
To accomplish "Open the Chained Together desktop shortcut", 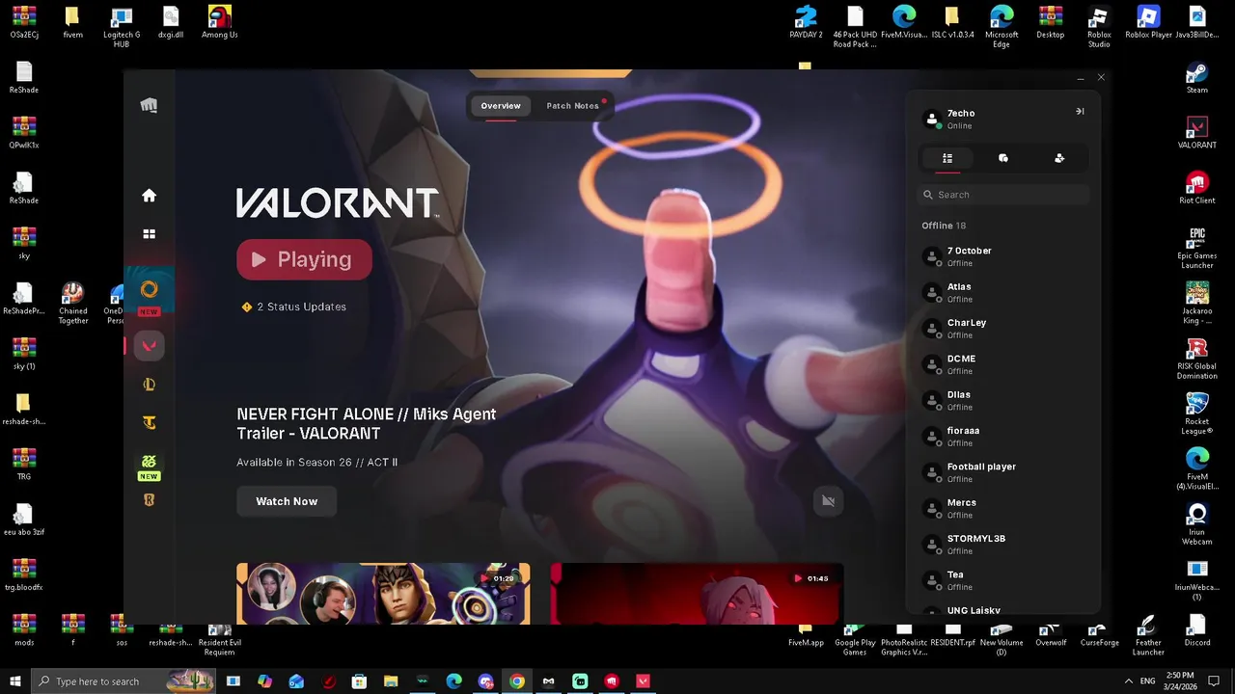I will tap(73, 304).
